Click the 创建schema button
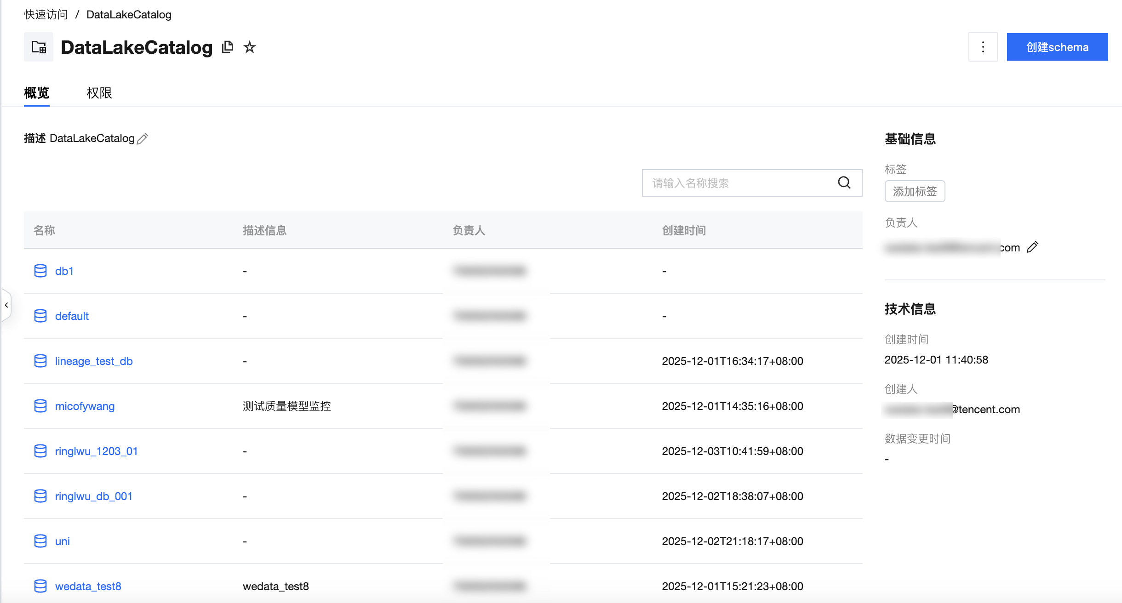The height and width of the screenshot is (603, 1122). pos(1057,47)
